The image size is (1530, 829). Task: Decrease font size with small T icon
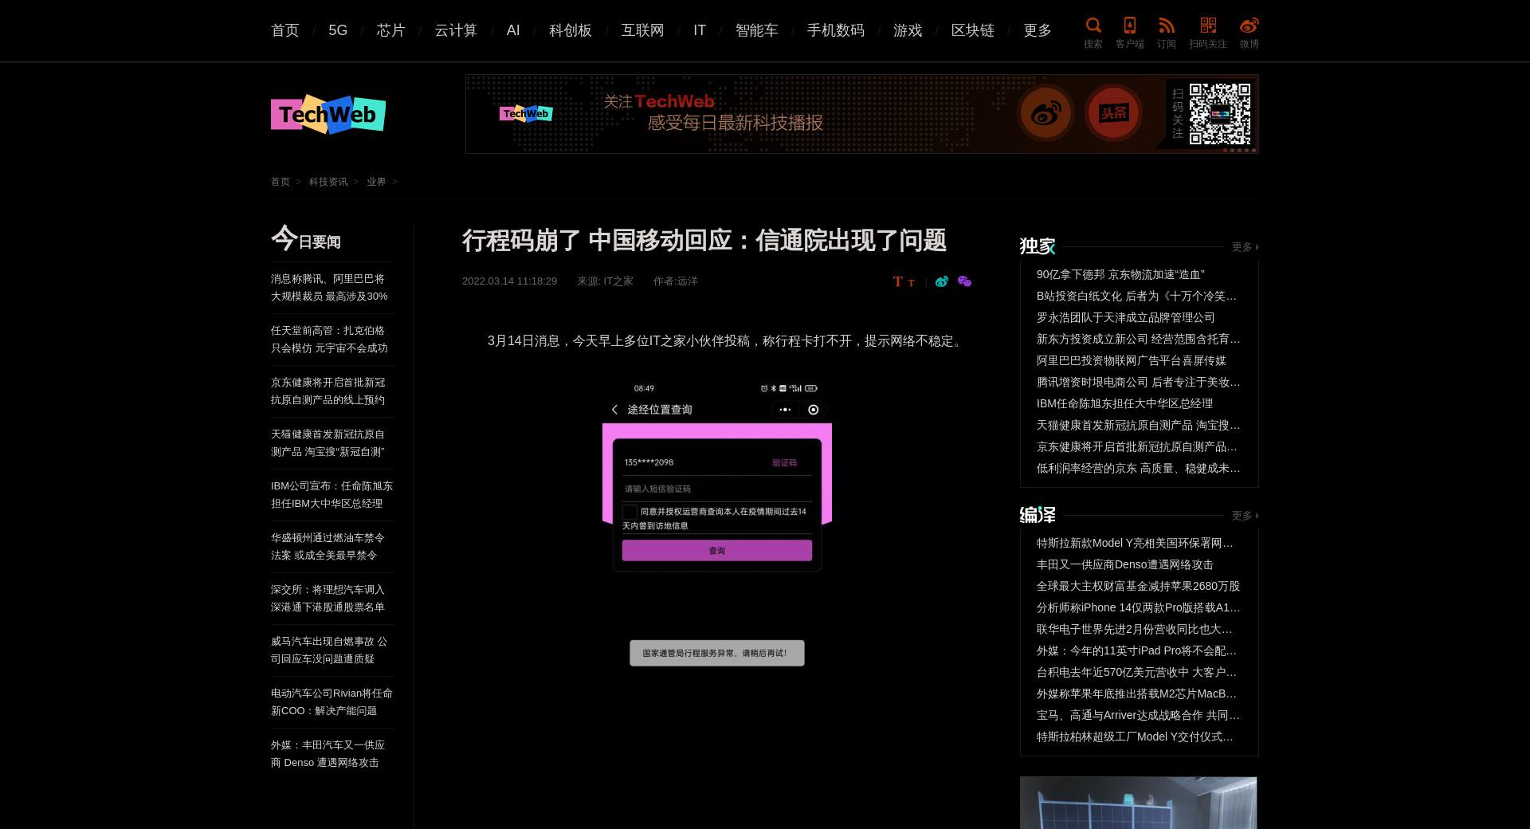pos(911,282)
